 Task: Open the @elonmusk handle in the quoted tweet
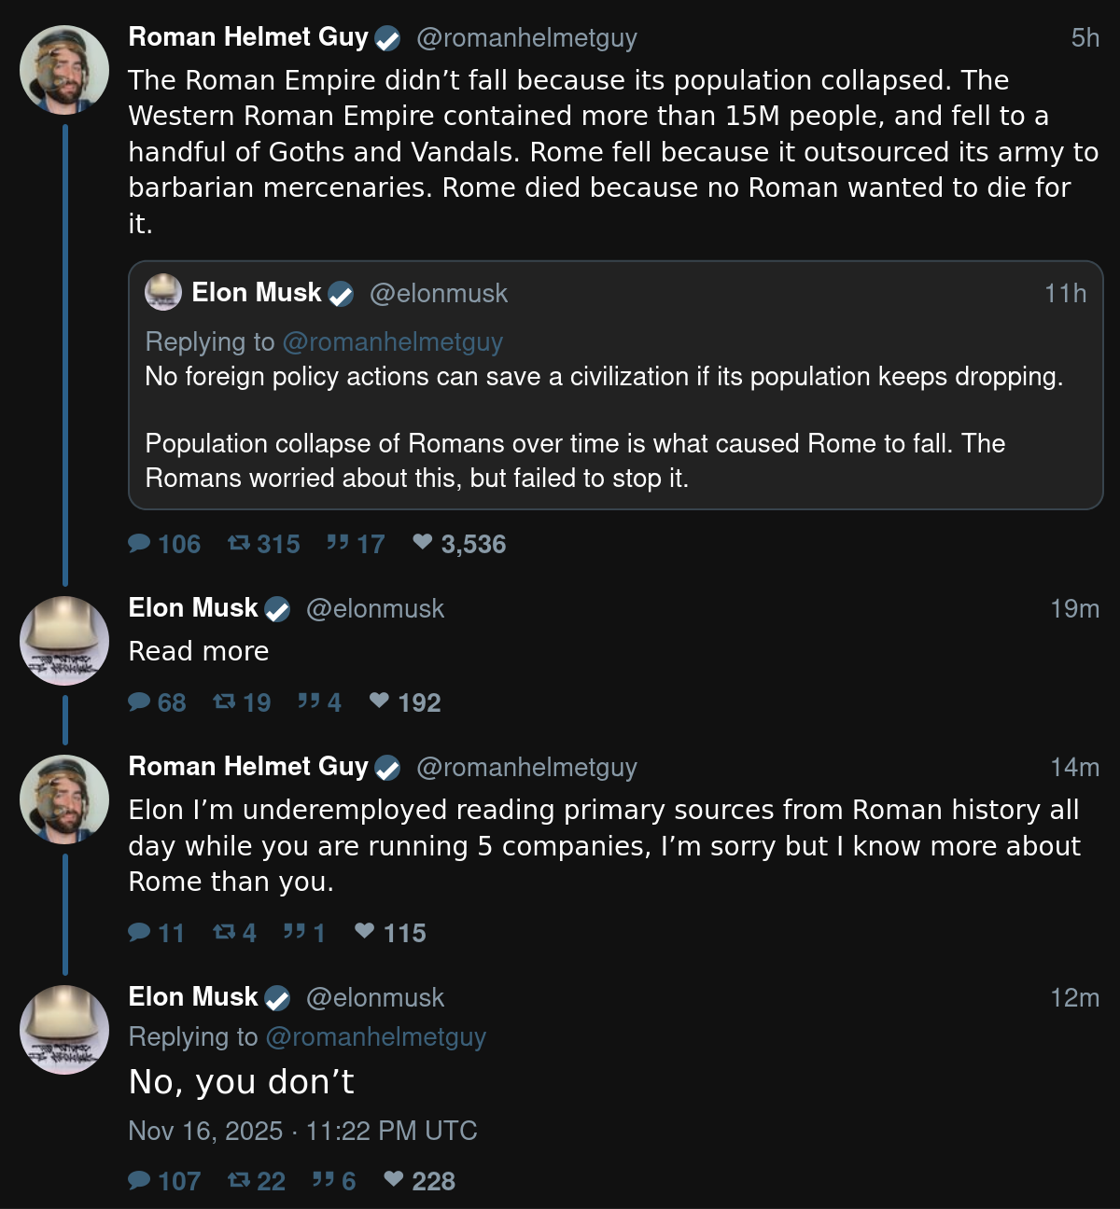pyautogui.click(x=439, y=293)
